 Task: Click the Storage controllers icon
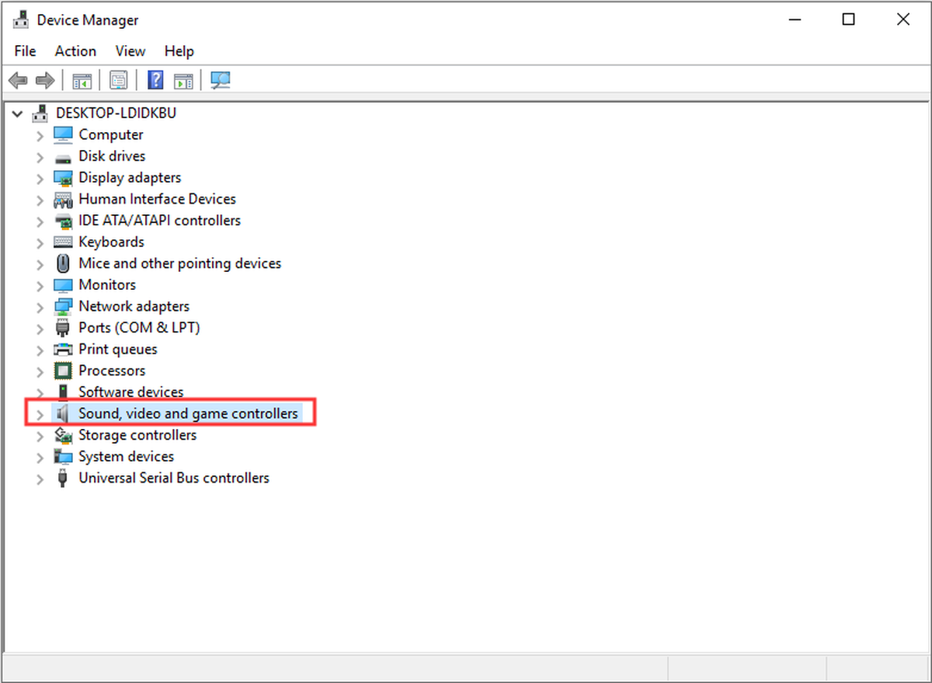[63, 435]
